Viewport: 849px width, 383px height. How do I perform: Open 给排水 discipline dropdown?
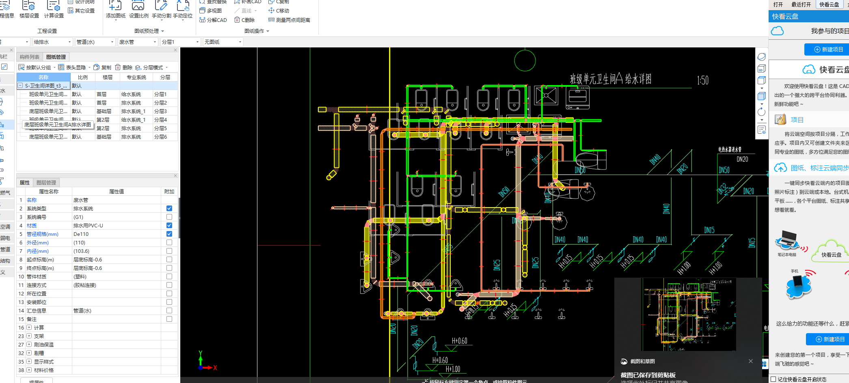point(52,42)
